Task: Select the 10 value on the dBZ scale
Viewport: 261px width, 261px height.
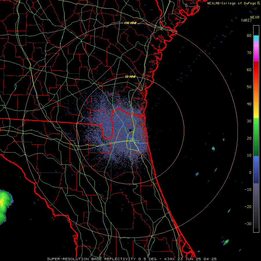Action: coord(249,155)
